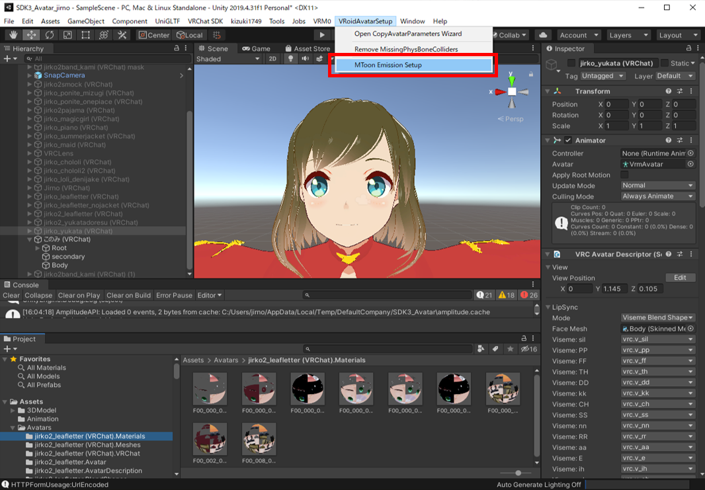The width and height of the screenshot is (705, 490).
Task: Select the Hand tool in toolbar
Action: tap(13, 35)
